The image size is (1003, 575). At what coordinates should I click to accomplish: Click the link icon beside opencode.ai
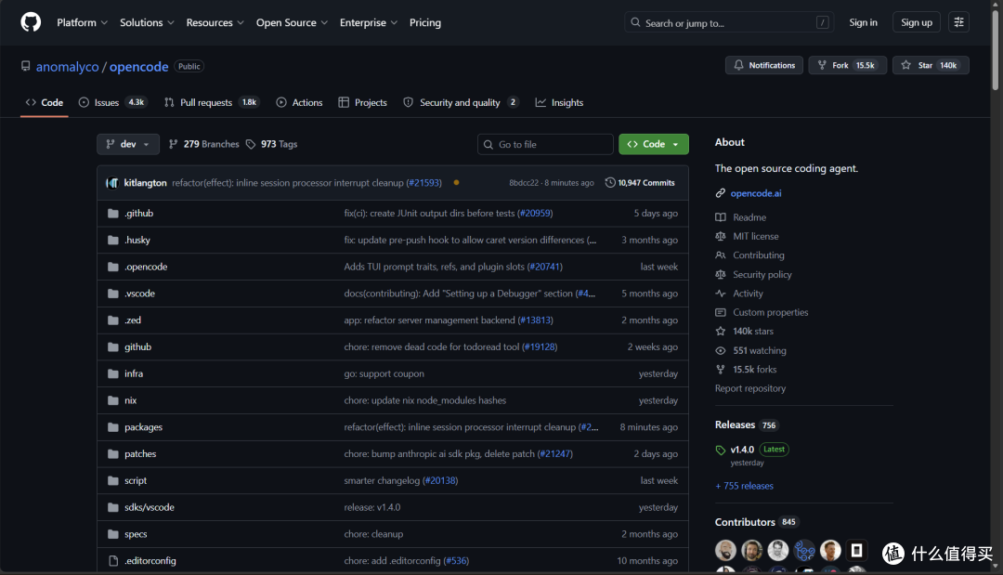click(721, 193)
